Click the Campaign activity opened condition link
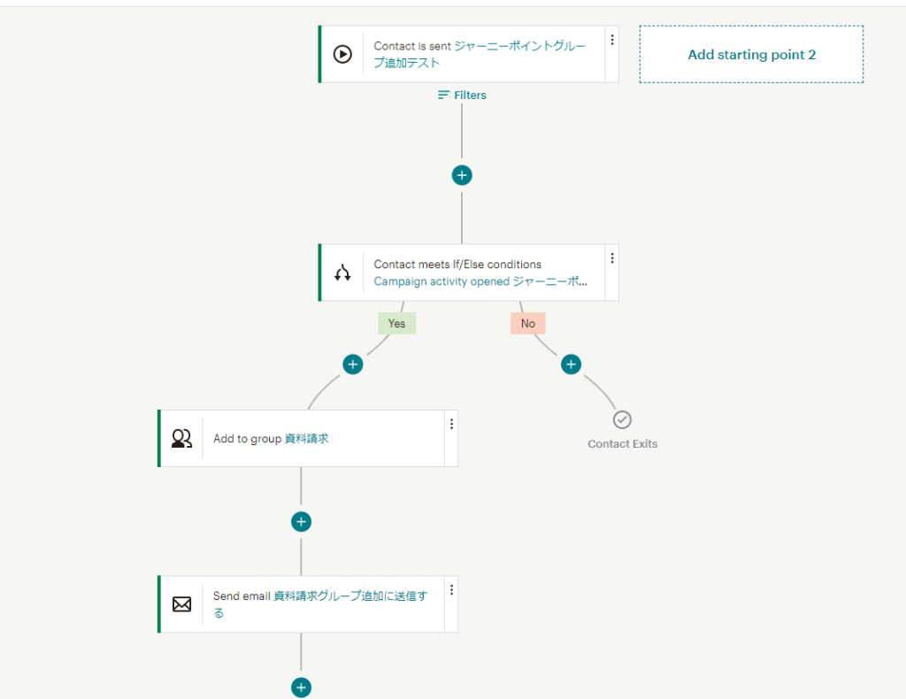Viewport: 906px width, 699px height. 480,281
